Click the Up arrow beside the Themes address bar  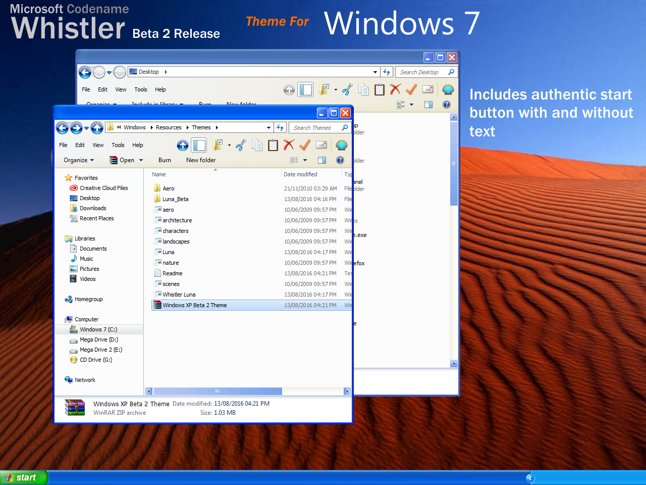(97, 128)
